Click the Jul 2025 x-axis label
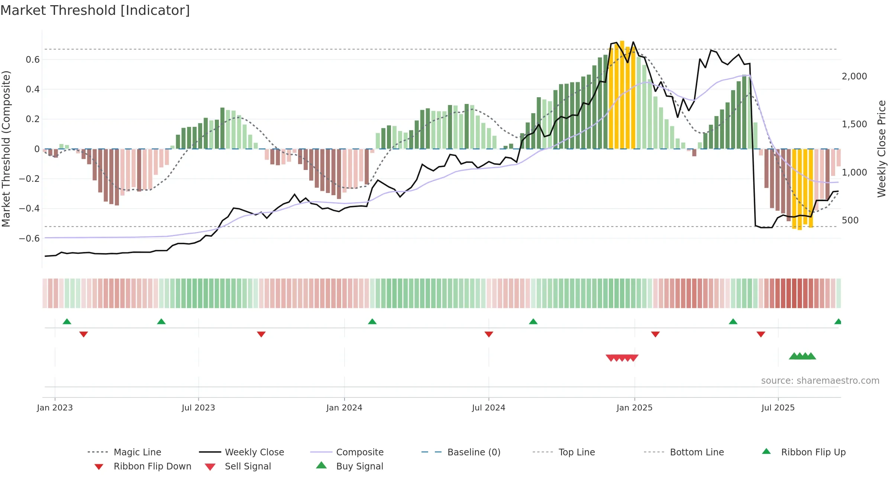The height and width of the screenshot is (501, 892). tap(778, 408)
